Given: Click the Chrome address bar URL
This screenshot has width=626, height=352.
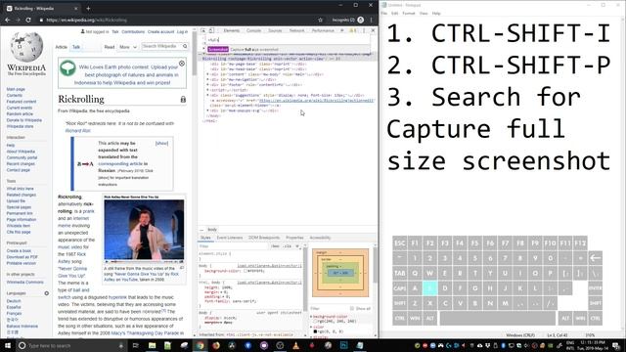Looking at the screenshot, I should [87, 20].
